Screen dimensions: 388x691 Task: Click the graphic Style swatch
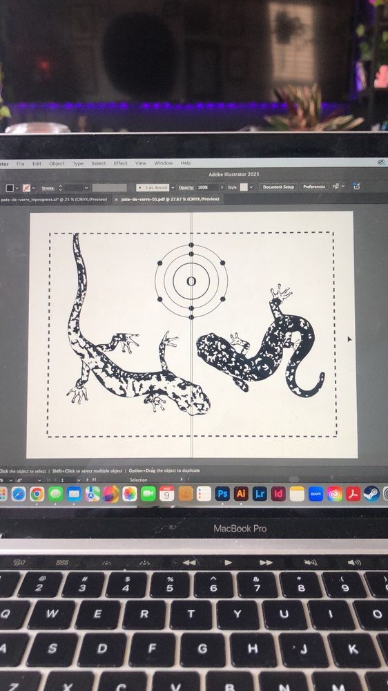(244, 187)
